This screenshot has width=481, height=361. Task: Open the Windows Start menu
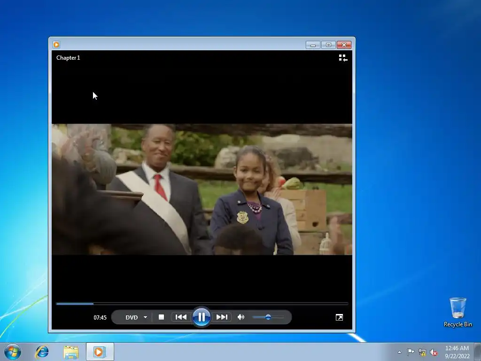coord(13,352)
